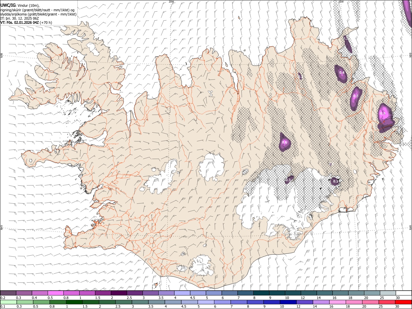The width and height of the screenshot is (412, 309).
Task: Click the 'VT: Fös. 02.01.2026 04Z' valid time
Action: (x=19, y=23)
